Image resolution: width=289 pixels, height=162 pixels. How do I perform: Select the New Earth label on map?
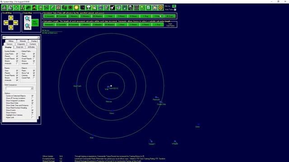click(77, 86)
